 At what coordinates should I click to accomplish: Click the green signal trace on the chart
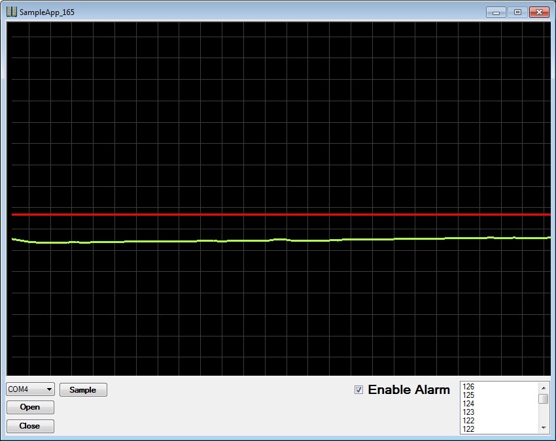click(x=196, y=241)
